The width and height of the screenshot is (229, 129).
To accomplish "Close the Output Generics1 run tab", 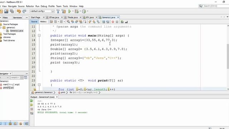I will coord(57,97).
